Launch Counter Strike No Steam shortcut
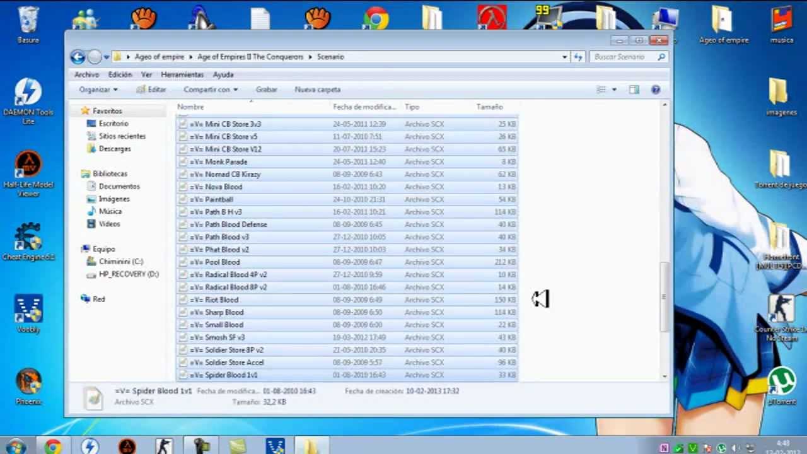The width and height of the screenshot is (807, 454). coord(781,317)
